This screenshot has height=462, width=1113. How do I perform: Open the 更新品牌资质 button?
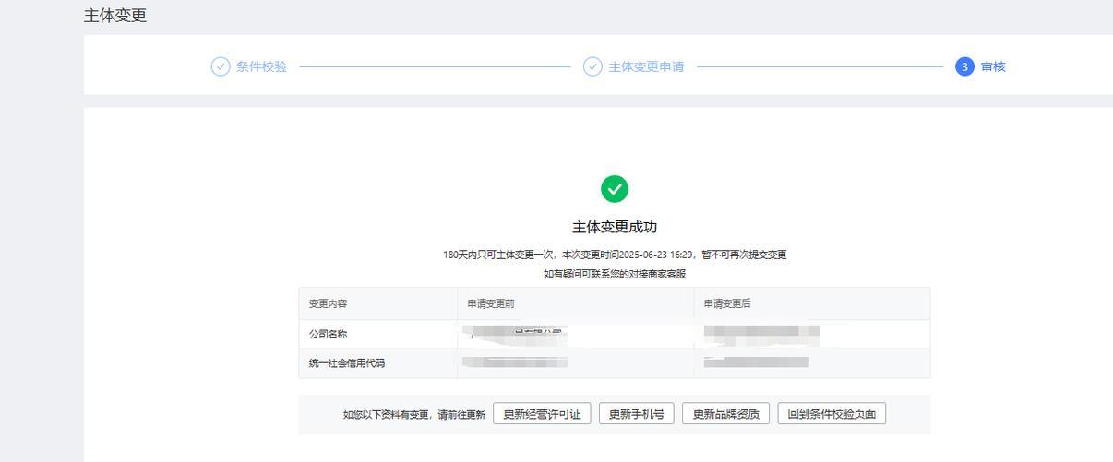point(725,414)
